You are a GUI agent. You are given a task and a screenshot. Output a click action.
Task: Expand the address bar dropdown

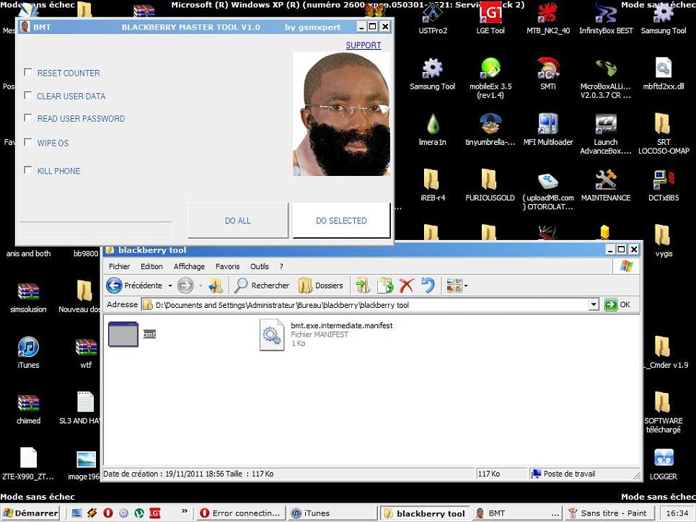point(594,305)
